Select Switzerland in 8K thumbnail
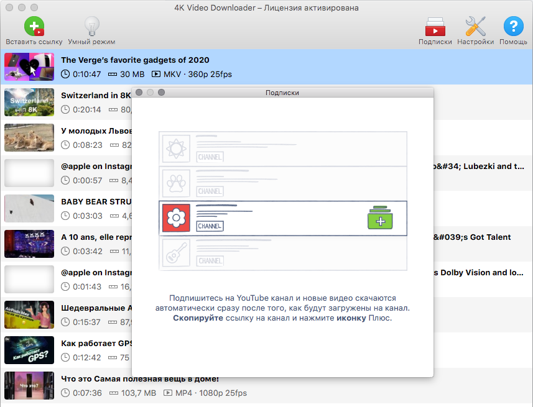This screenshot has width=533, height=407. [x=29, y=103]
